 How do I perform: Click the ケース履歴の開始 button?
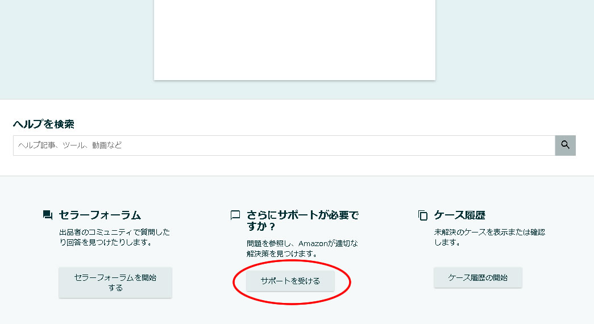pos(477,277)
